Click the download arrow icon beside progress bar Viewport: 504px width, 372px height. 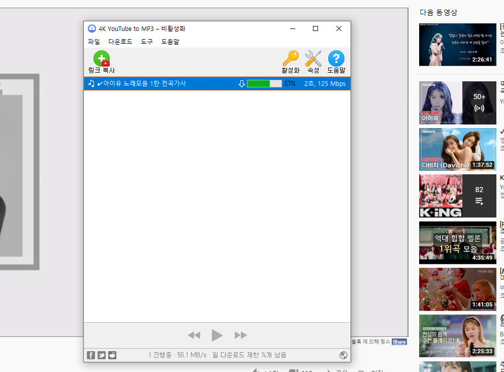242,84
